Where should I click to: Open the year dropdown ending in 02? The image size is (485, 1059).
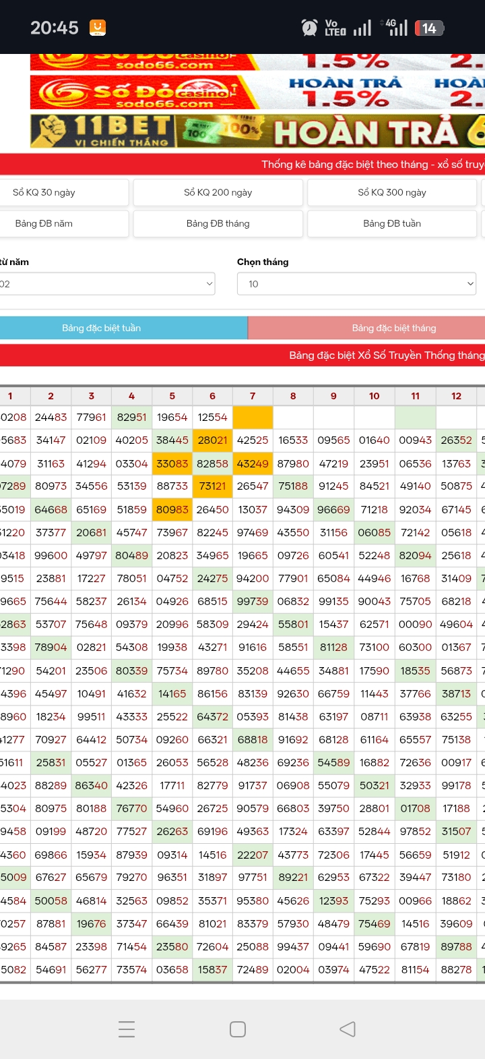tap(106, 284)
